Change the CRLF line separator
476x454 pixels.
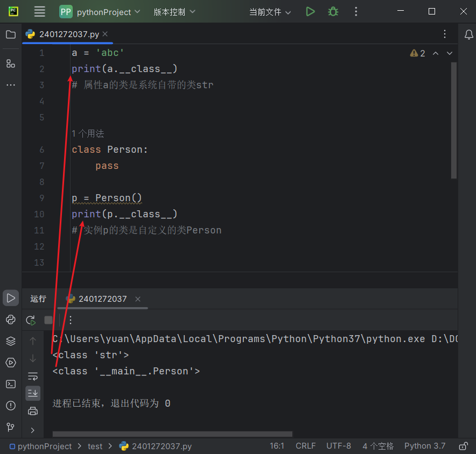pos(305,446)
